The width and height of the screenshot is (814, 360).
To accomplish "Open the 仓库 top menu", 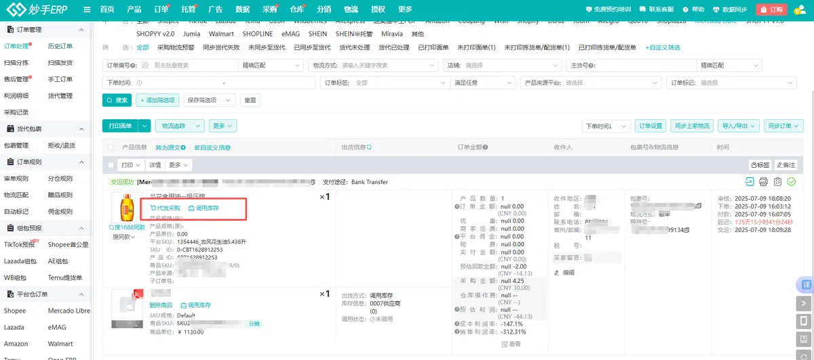I will [297, 9].
